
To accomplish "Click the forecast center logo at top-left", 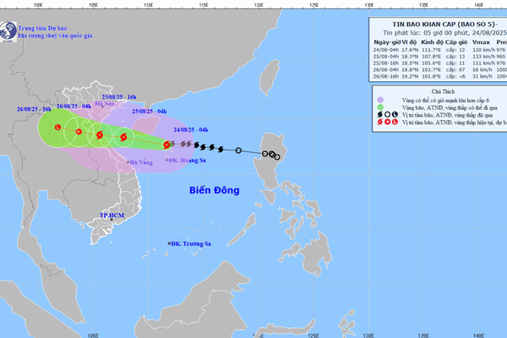I will [8, 31].
